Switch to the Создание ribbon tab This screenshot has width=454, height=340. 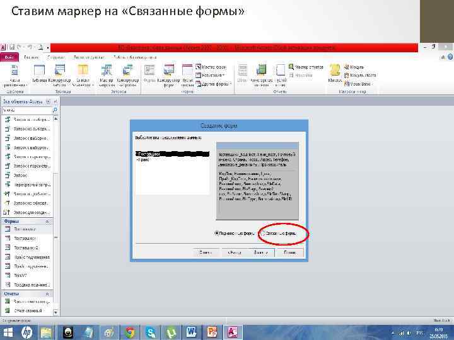(56, 57)
